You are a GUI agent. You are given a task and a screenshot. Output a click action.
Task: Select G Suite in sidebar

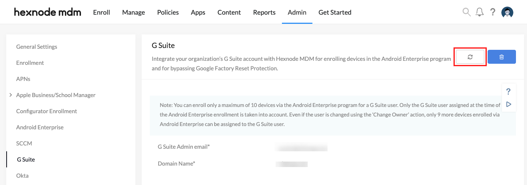click(x=26, y=159)
